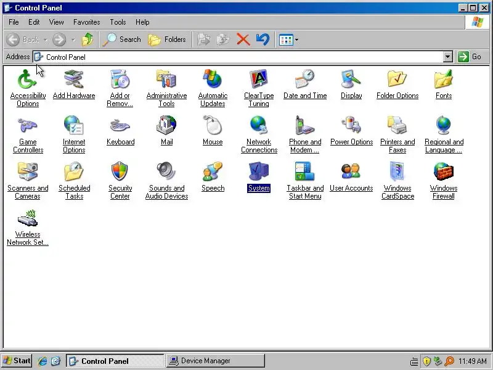Open Windows CardSpace icon
Viewport: 493px width, 370px height.
click(x=397, y=171)
